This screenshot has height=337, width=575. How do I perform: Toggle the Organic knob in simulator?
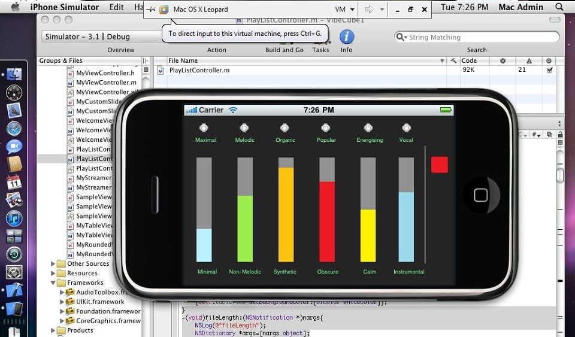[285, 128]
